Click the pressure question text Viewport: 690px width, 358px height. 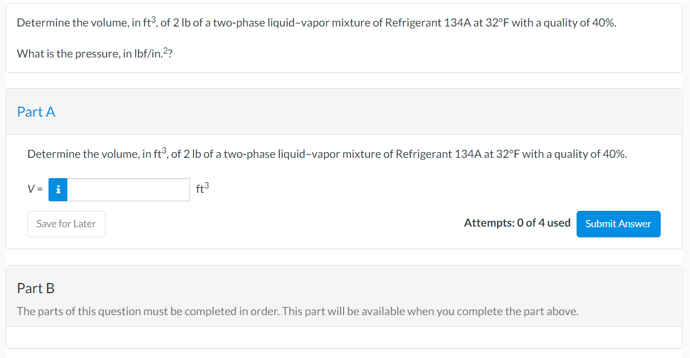(x=94, y=54)
